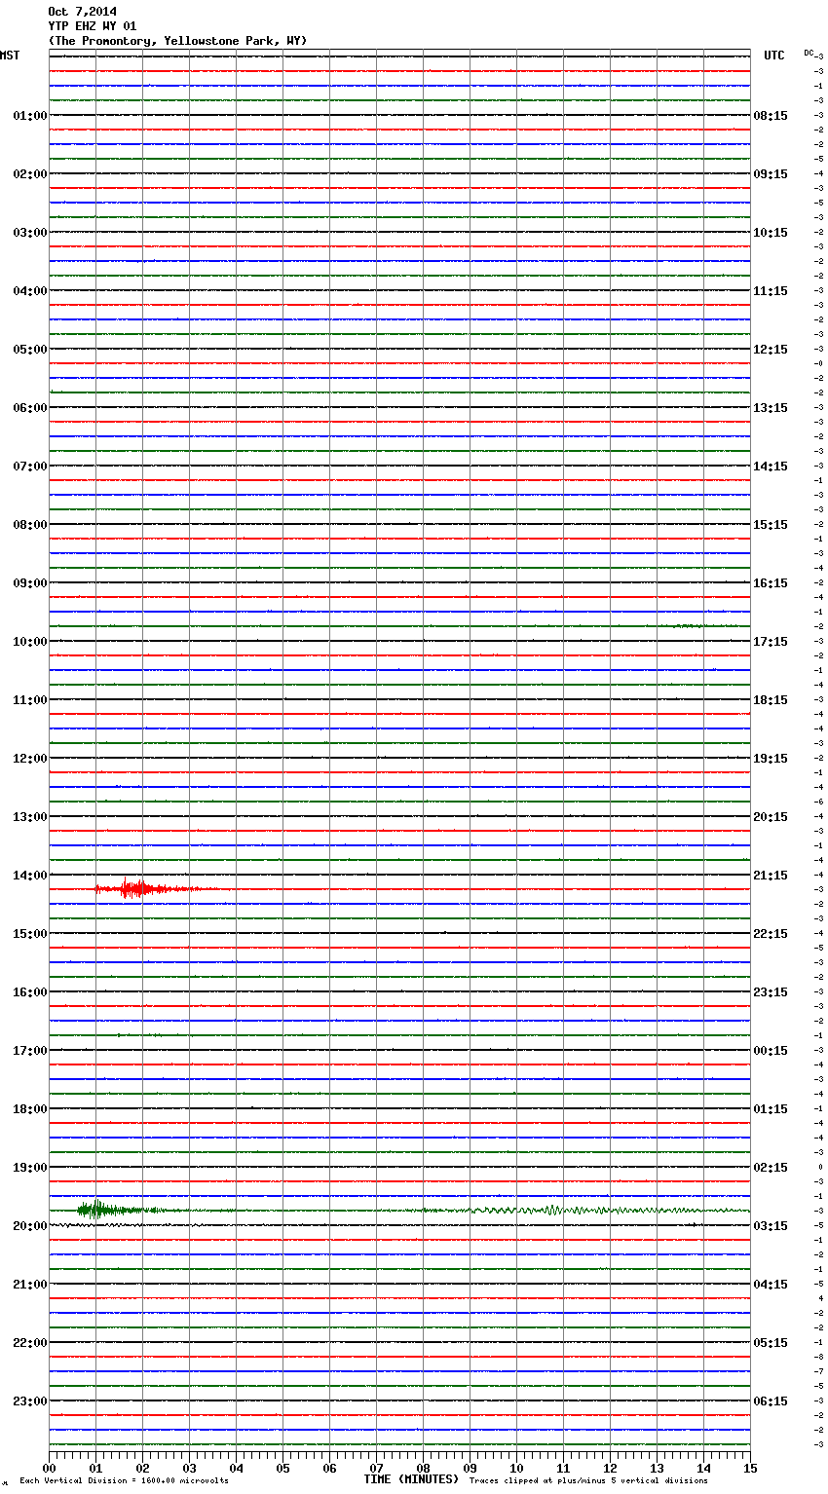The image size is (828, 1494).
Task: Click the '00' minute tick label
Action: (49, 1468)
